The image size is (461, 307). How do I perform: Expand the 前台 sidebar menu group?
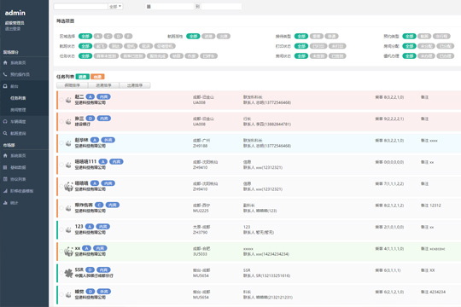pyautogui.click(x=24, y=86)
